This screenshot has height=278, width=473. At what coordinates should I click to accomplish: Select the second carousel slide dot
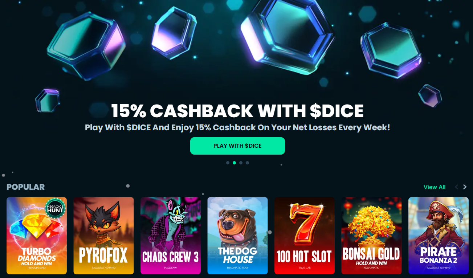point(234,163)
